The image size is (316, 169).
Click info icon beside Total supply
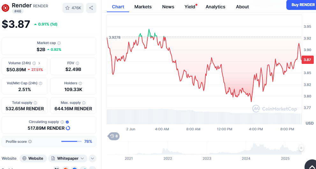tap(35, 103)
